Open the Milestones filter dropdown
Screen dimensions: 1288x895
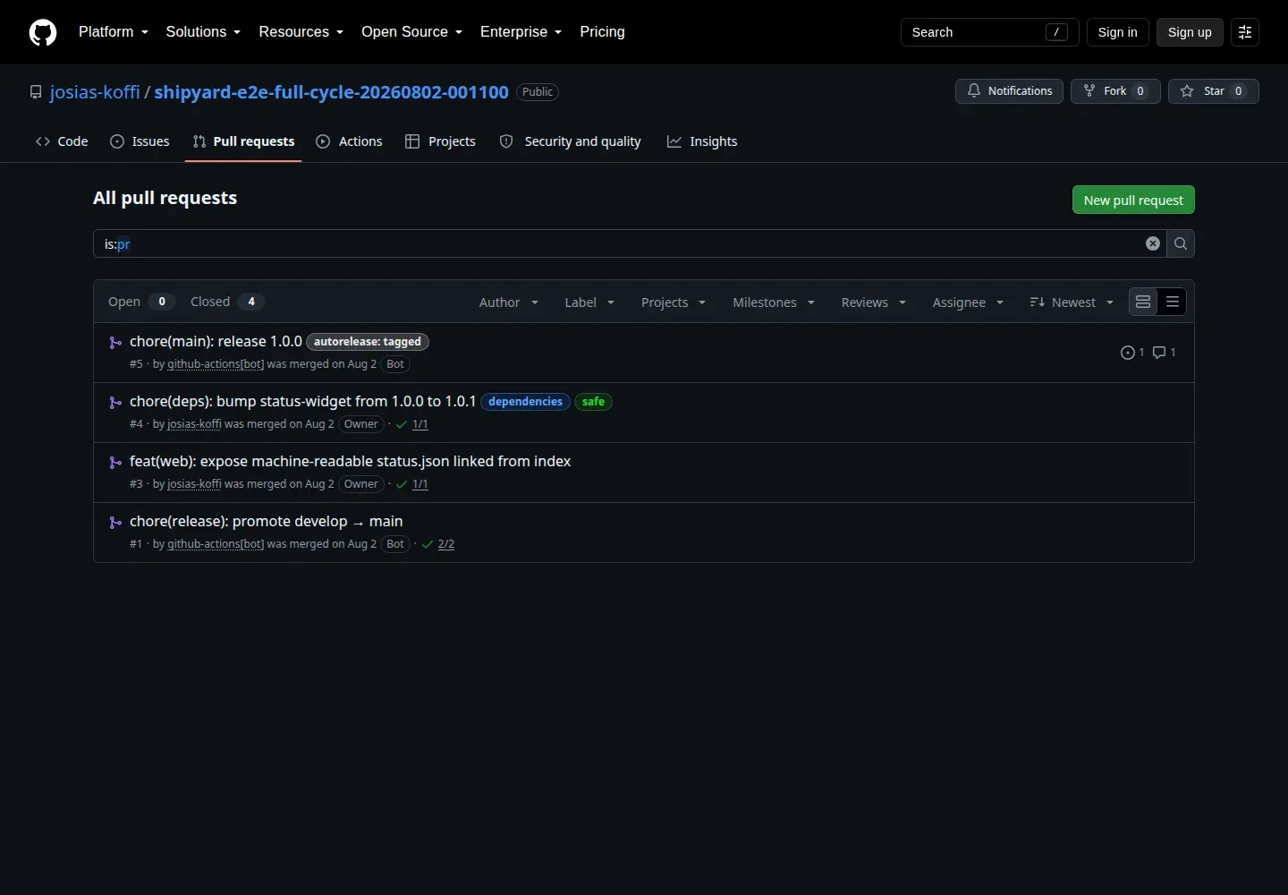coord(774,303)
